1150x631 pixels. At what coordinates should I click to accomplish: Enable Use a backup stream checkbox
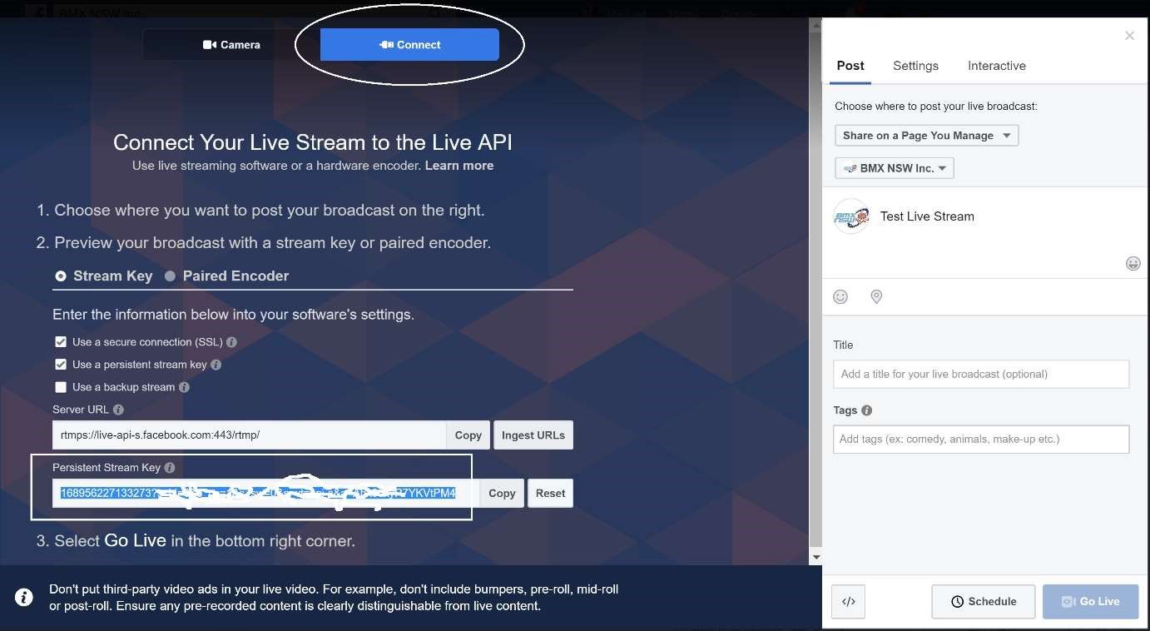(61, 387)
